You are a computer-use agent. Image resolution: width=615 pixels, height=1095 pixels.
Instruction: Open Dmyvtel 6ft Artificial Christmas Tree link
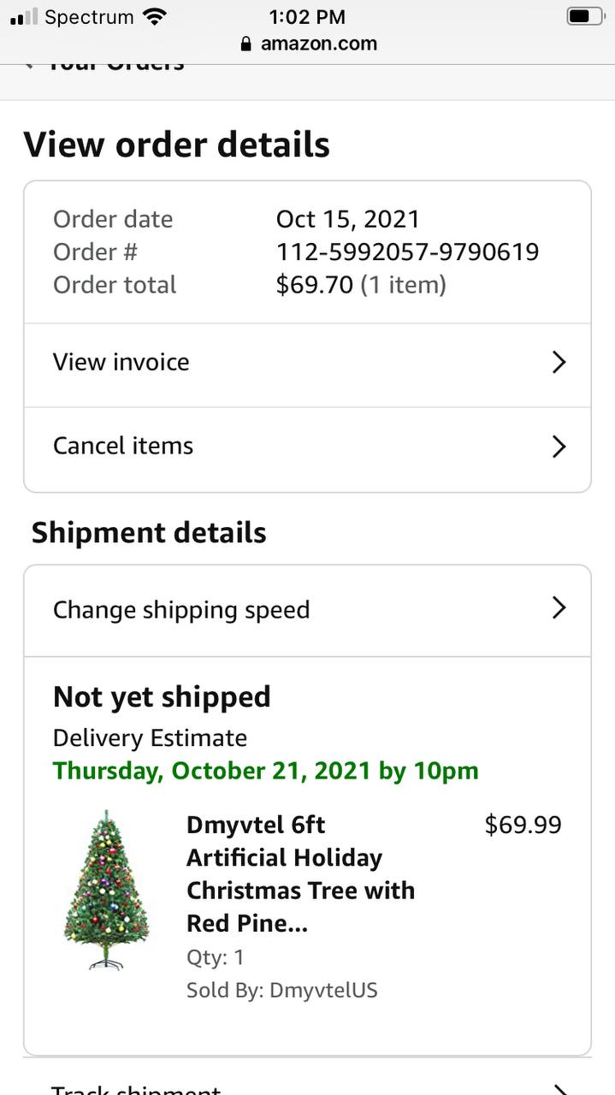coord(300,873)
